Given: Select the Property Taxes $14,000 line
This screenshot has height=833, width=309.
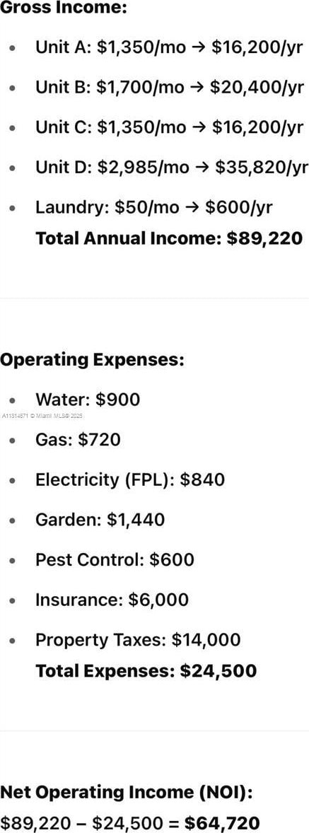Looking at the screenshot, I should [x=138, y=640].
